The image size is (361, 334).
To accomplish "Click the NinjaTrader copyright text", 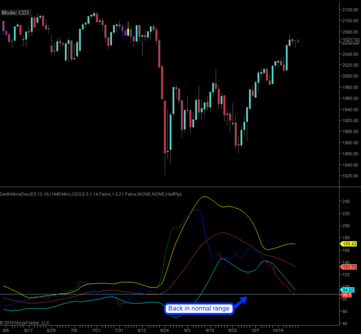I will (x=25, y=322).
